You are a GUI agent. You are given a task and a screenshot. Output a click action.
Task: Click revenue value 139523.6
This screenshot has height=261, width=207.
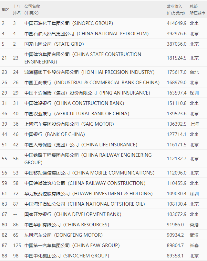177,114
